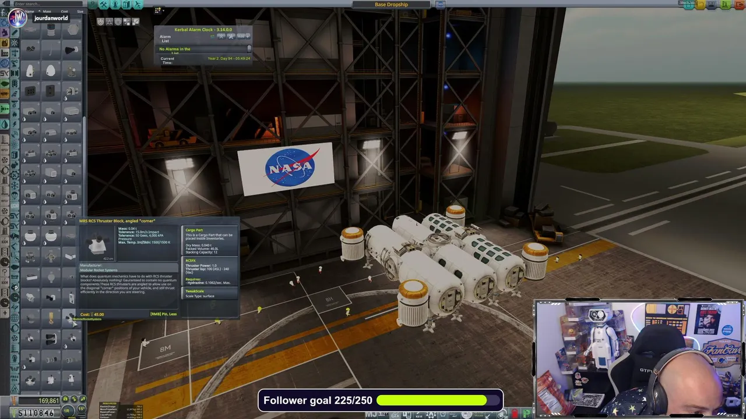The image size is (746, 419).
Task: Click the 'Kerbal Alarm Clock - 3.14.0.0' title
Action: (x=203, y=30)
